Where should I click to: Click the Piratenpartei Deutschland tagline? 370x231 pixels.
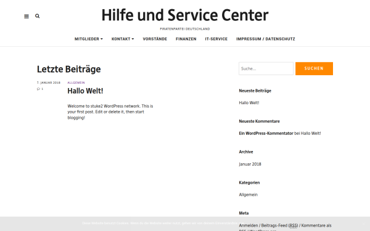[x=185, y=29]
